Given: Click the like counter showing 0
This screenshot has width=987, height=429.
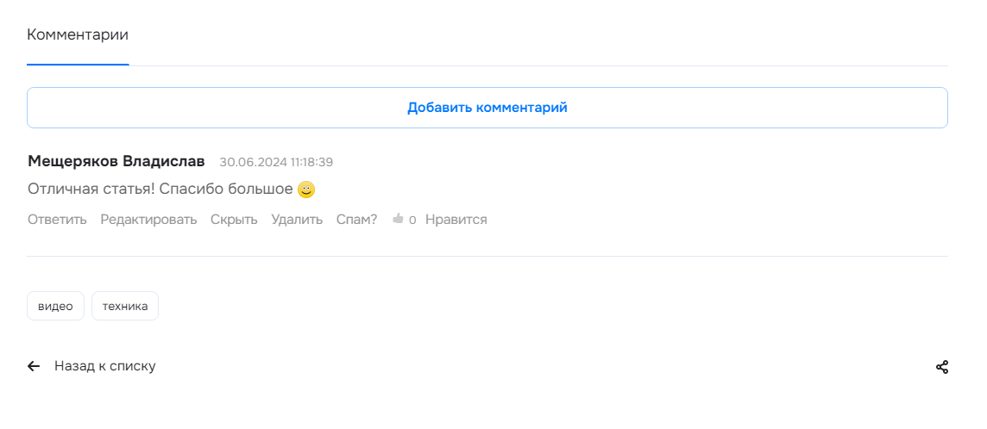Looking at the screenshot, I should pyautogui.click(x=412, y=220).
